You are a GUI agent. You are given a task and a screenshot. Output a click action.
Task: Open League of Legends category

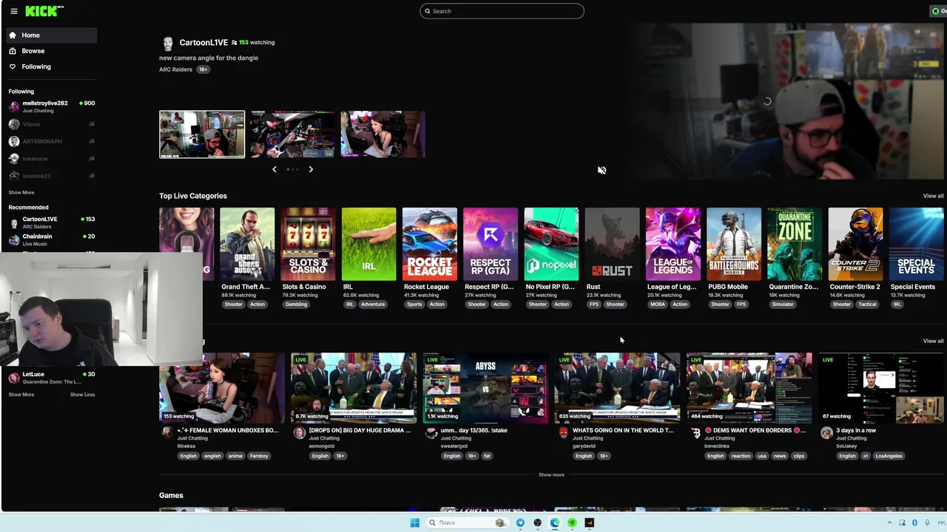[673, 244]
